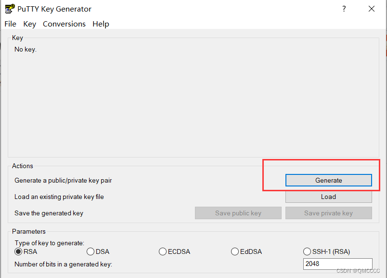The height and width of the screenshot is (278, 387).
Task: Click the Load button
Action: pos(328,197)
